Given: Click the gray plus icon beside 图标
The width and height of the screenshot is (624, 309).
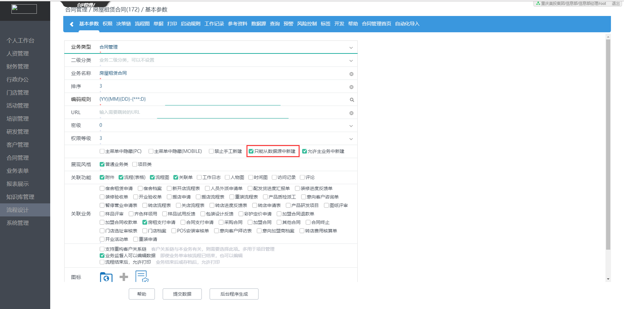Looking at the screenshot, I should (124, 277).
